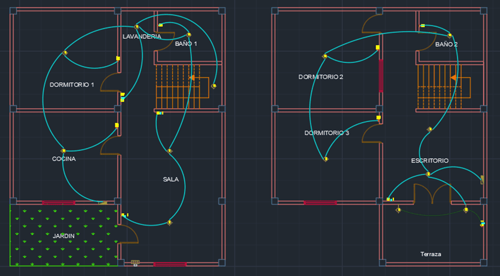Select the orange stair arrow below BAÑO 2
Screen dimensions: 500x276
coord(453,78)
